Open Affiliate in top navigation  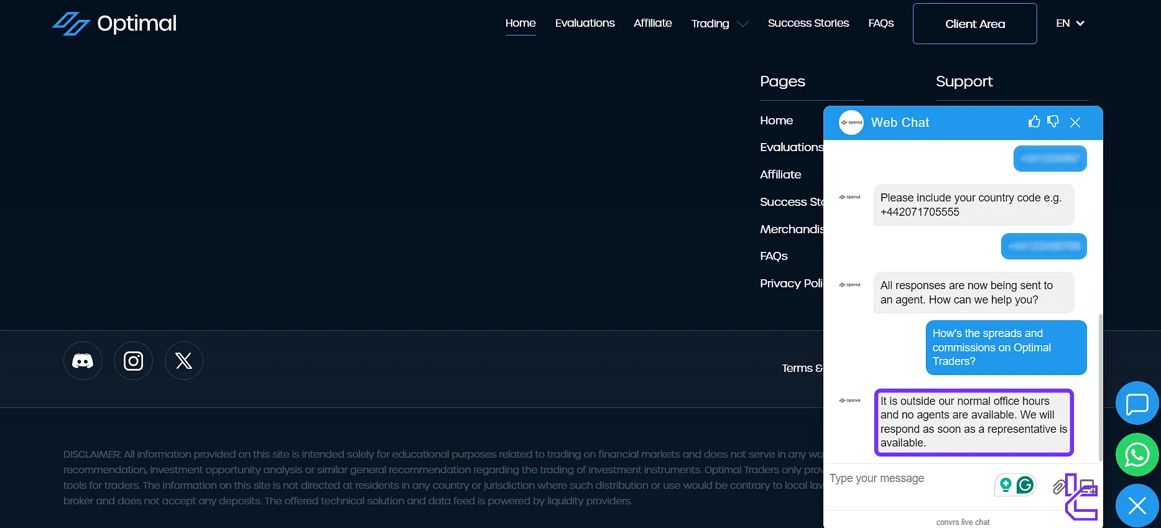point(652,23)
